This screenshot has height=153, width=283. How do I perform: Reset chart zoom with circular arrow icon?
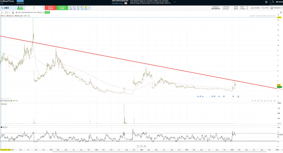pyautogui.click(x=138, y=146)
